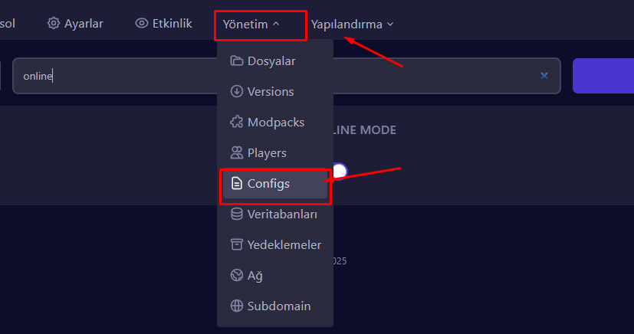634x334 pixels.
Task: Click the purple button beside search
Action: click(603, 76)
